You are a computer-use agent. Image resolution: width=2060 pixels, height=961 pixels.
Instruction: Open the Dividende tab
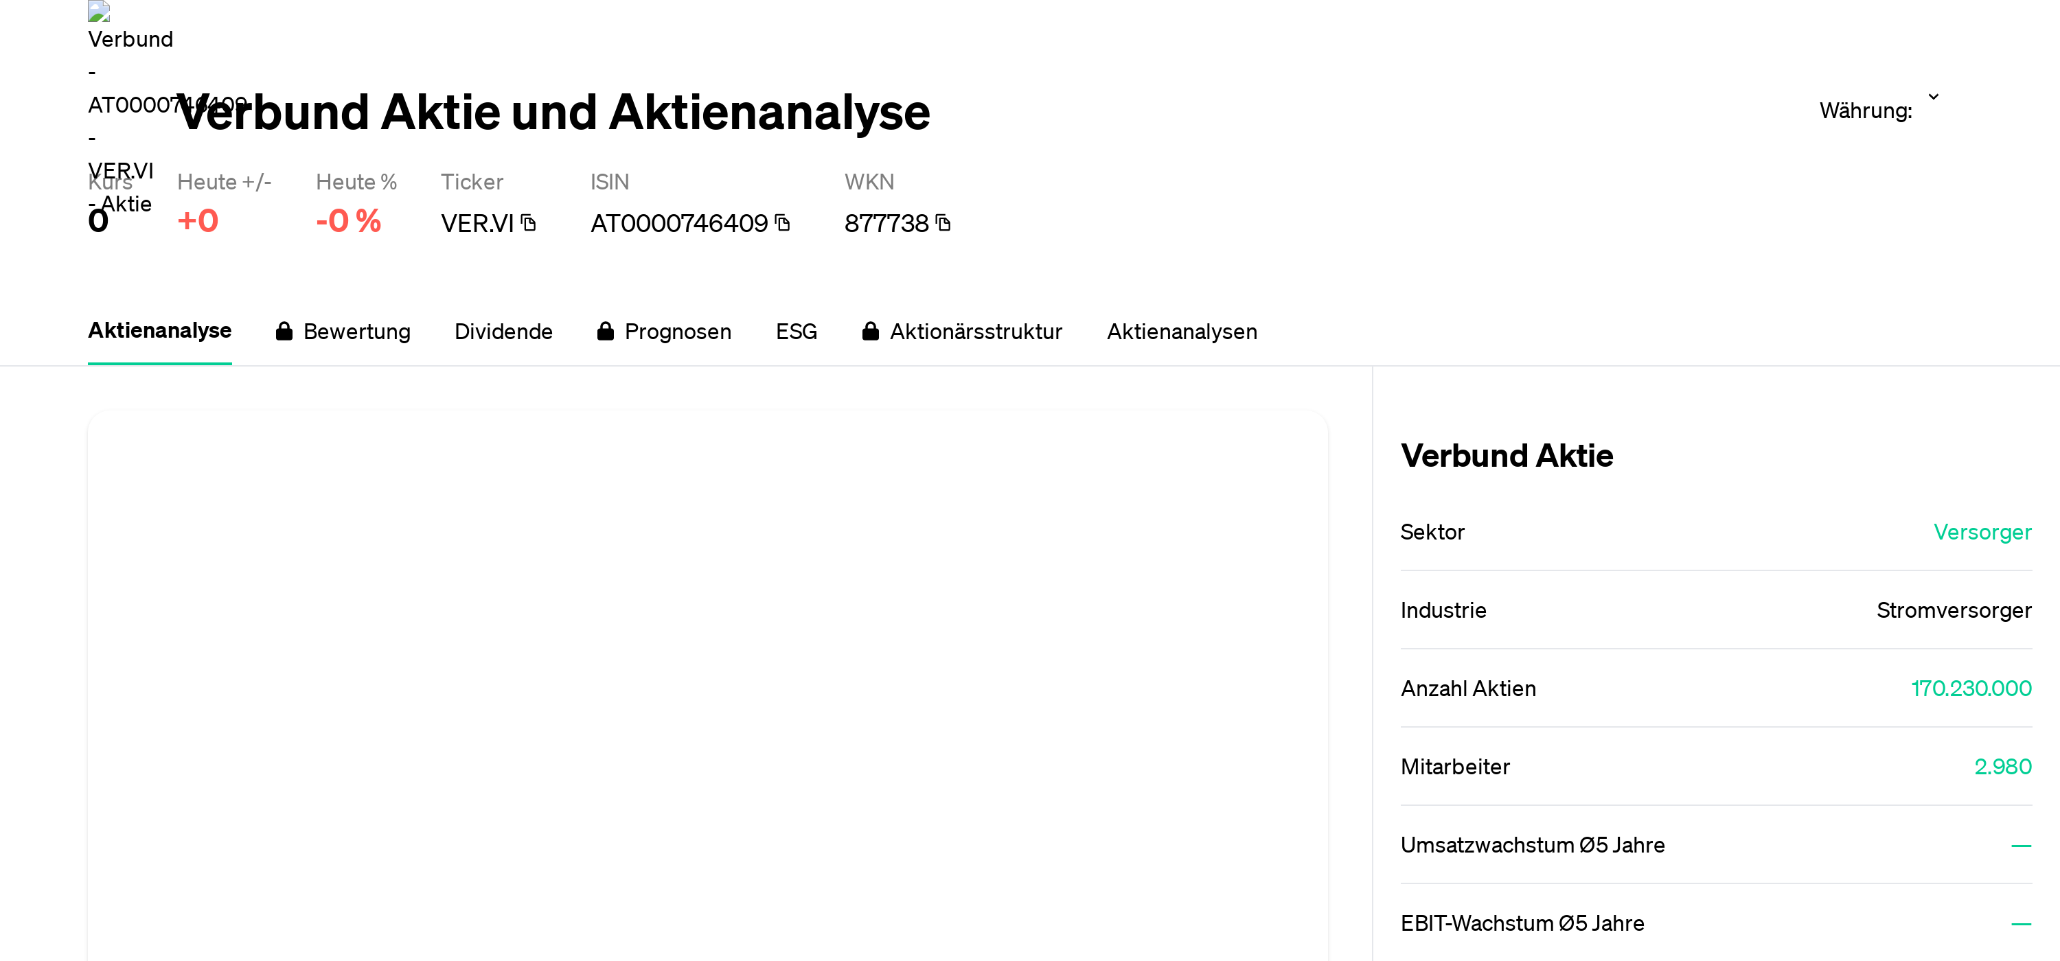(x=503, y=332)
